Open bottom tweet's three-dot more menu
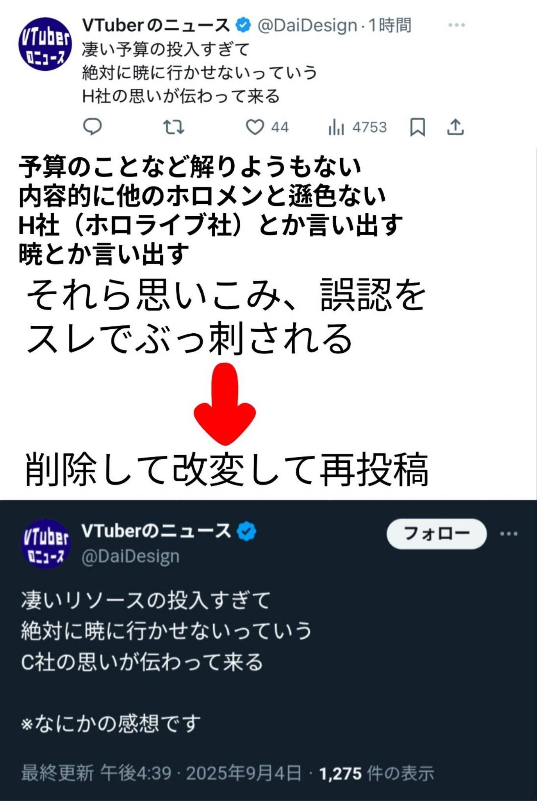 click(x=509, y=534)
